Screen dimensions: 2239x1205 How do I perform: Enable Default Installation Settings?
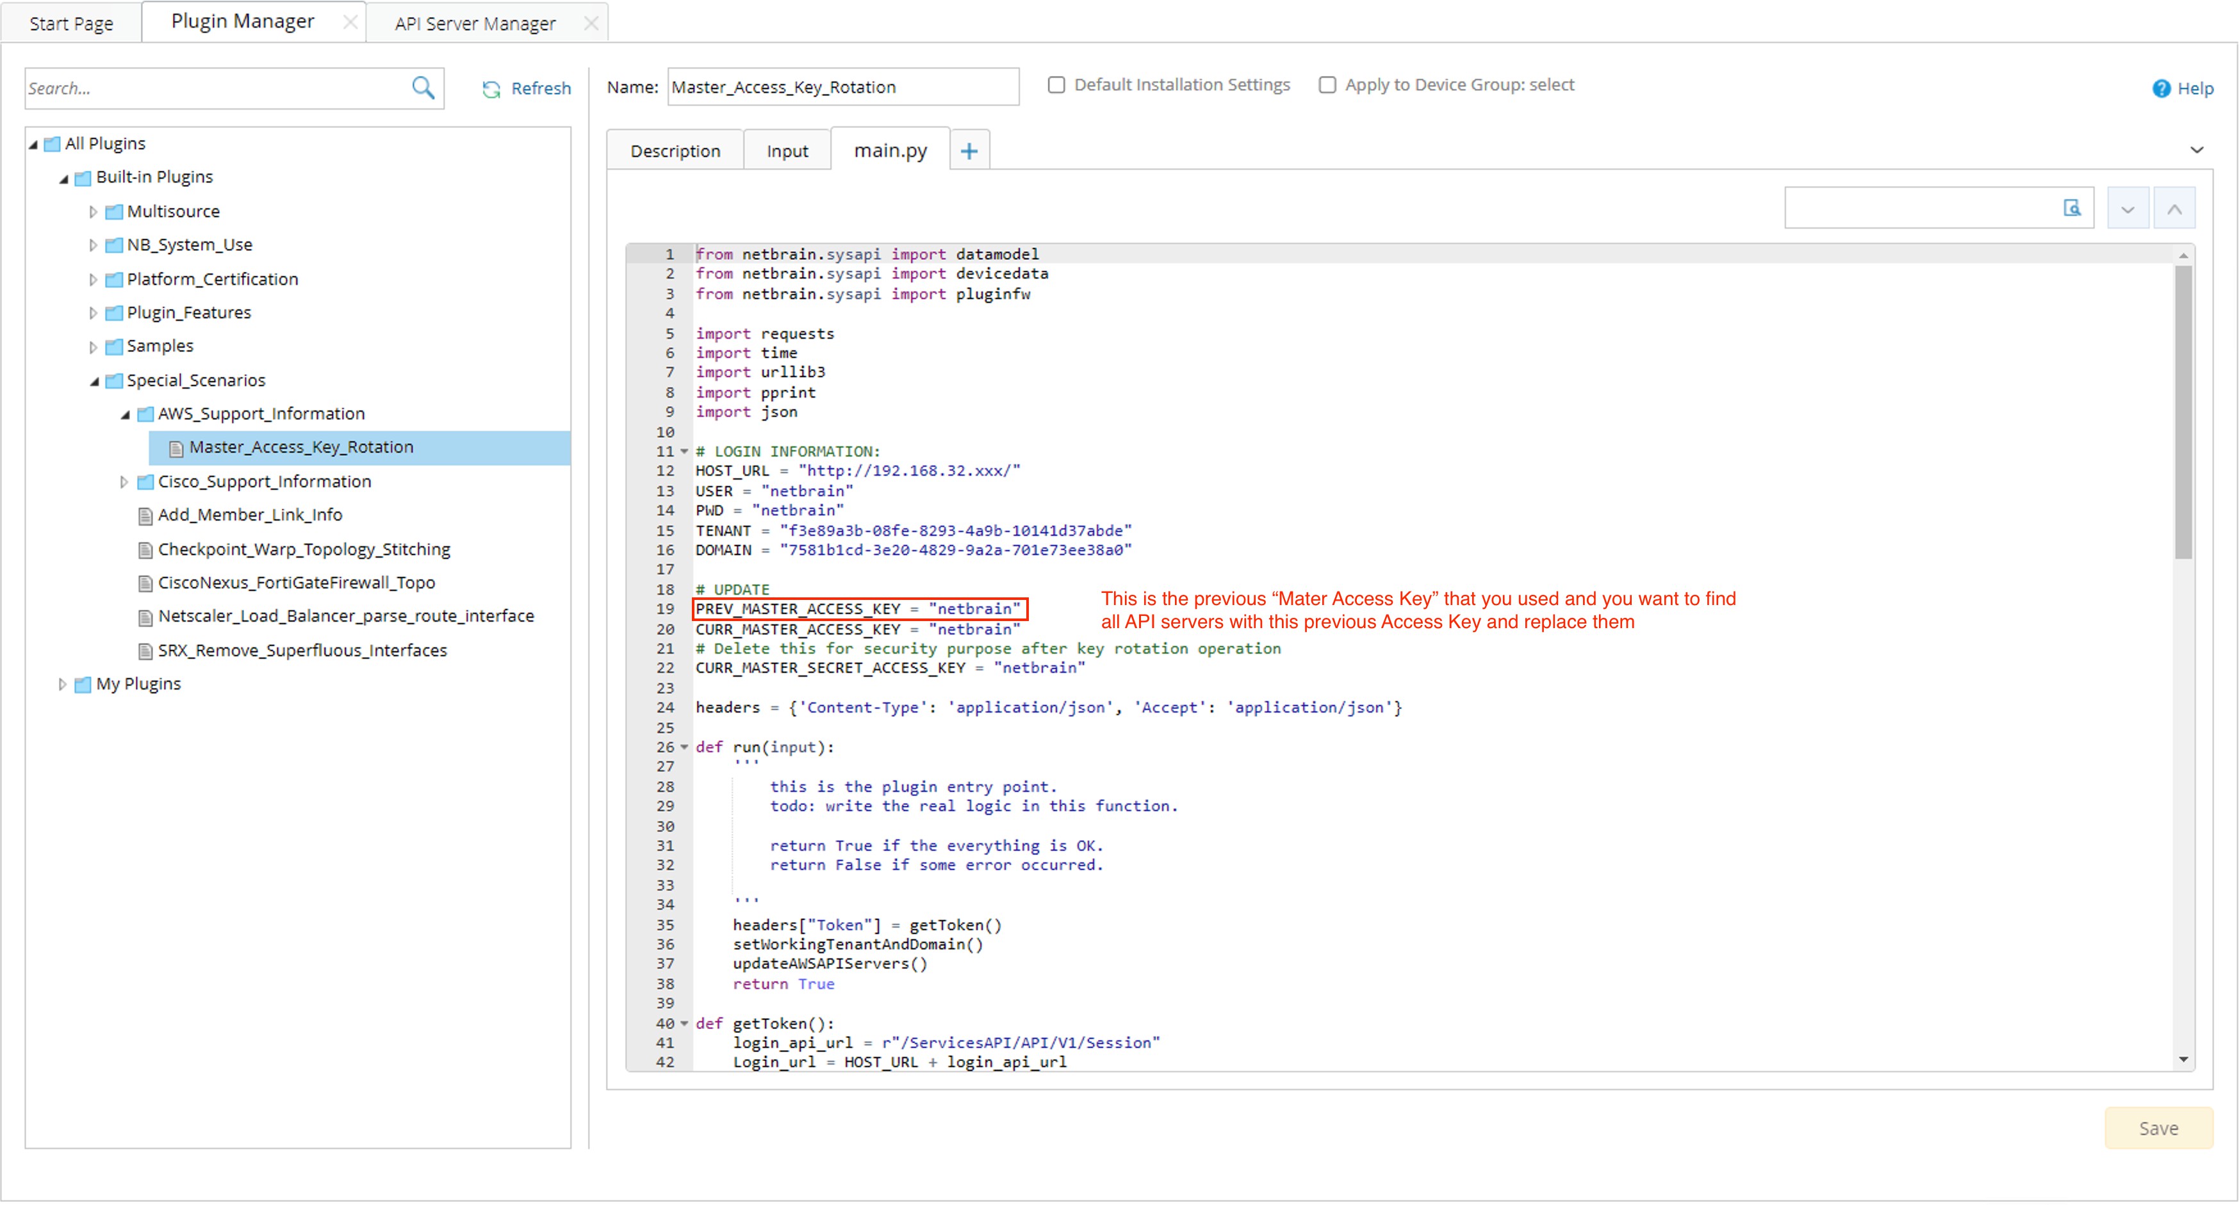coord(1056,85)
